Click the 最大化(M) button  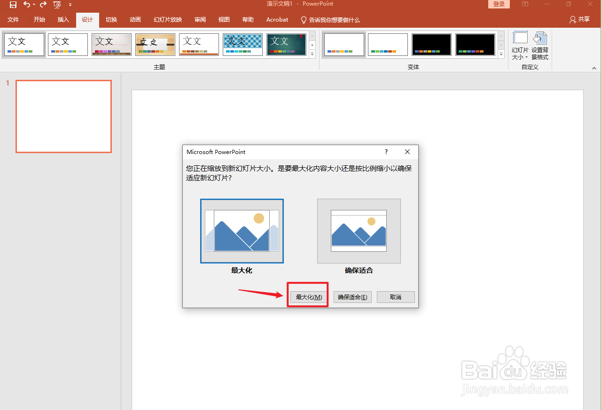pyautogui.click(x=309, y=297)
